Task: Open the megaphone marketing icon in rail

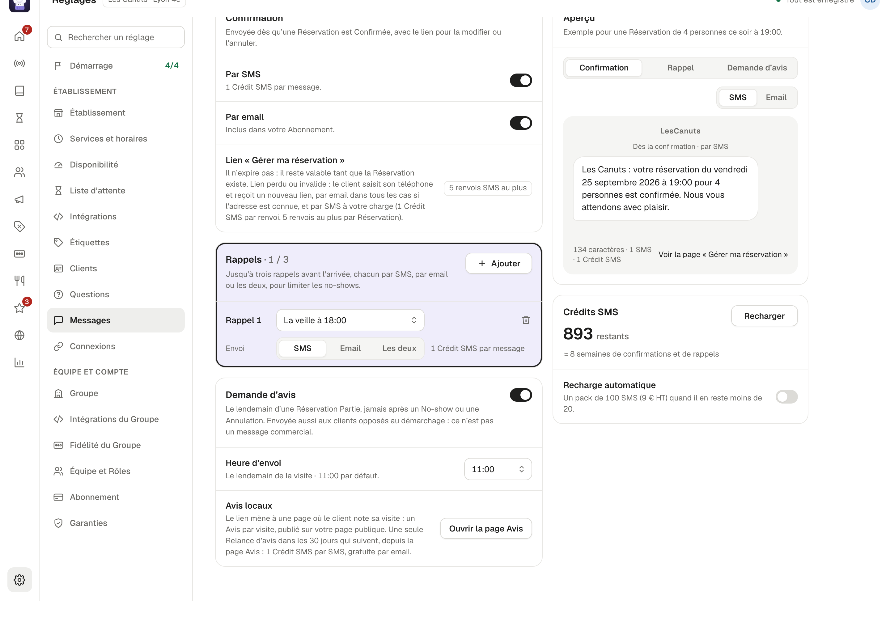Action: [x=19, y=199]
